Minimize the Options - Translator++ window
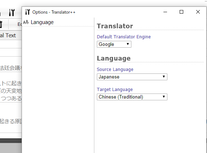Screen dimensions: 207x153 click(x=165, y=12)
